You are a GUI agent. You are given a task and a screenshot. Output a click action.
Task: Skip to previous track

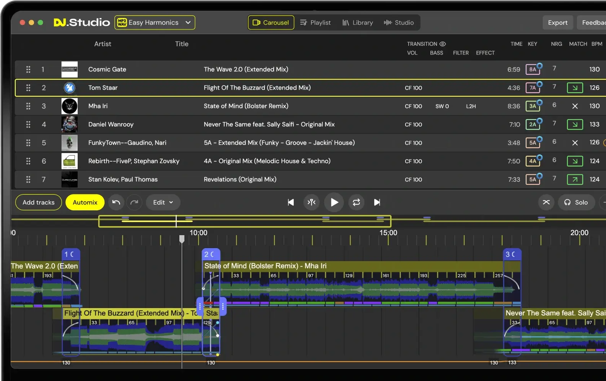coord(291,202)
